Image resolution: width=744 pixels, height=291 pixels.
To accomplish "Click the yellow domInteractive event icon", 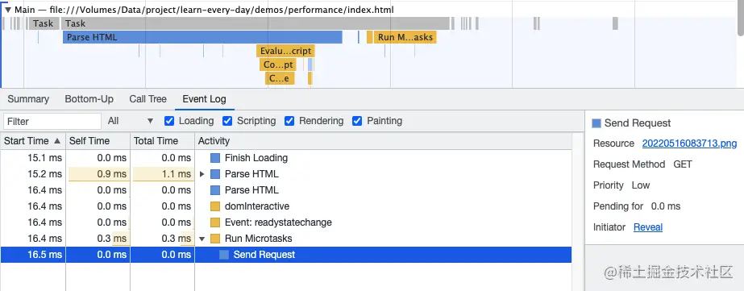I will tap(215, 206).
